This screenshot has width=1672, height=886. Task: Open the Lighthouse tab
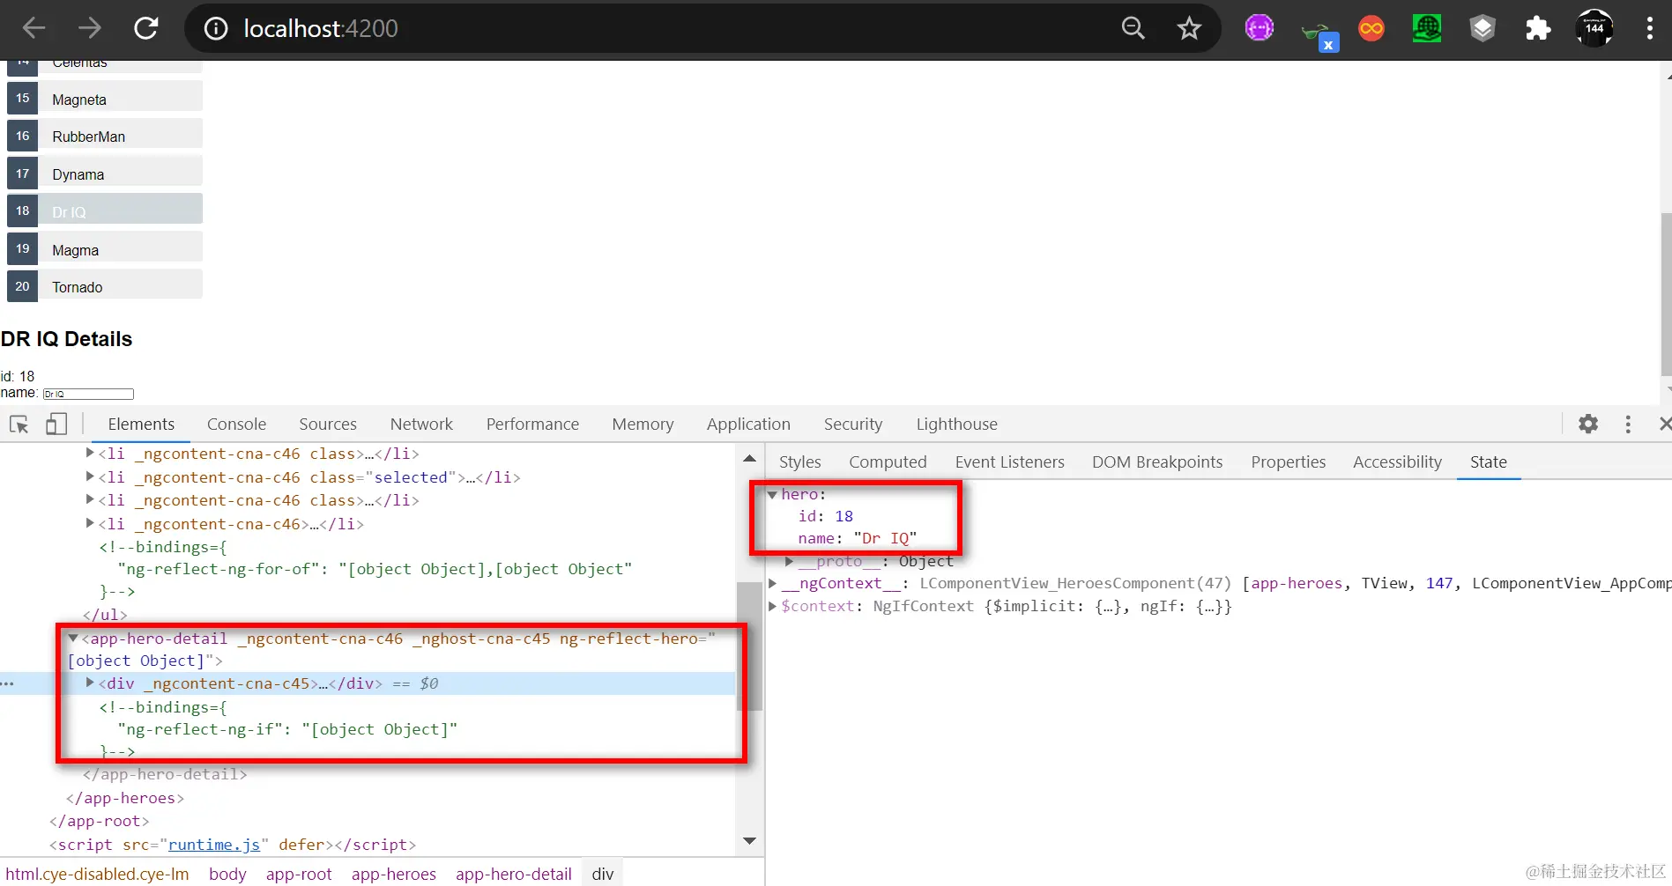tap(956, 425)
